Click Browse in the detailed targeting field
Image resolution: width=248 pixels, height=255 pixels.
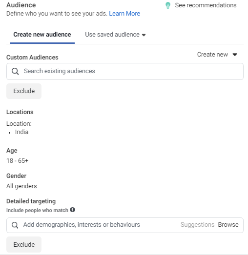[x=228, y=225]
